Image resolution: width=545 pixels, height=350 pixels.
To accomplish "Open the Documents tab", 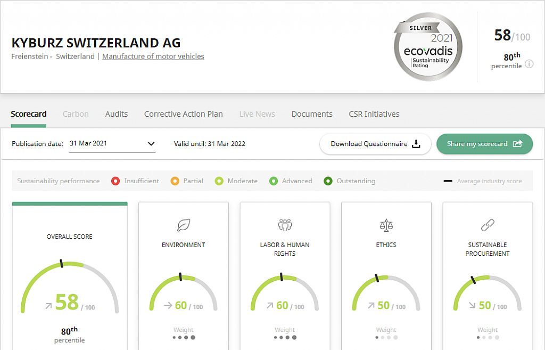I will (312, 114).
